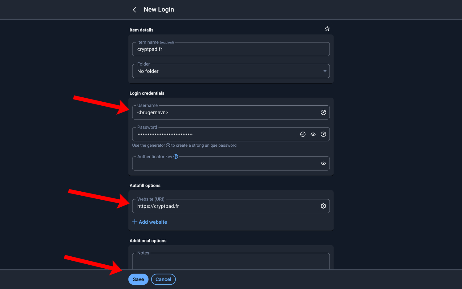Reveal the authenticator key field
Screen dimensions: 462x289
[323, 163]
